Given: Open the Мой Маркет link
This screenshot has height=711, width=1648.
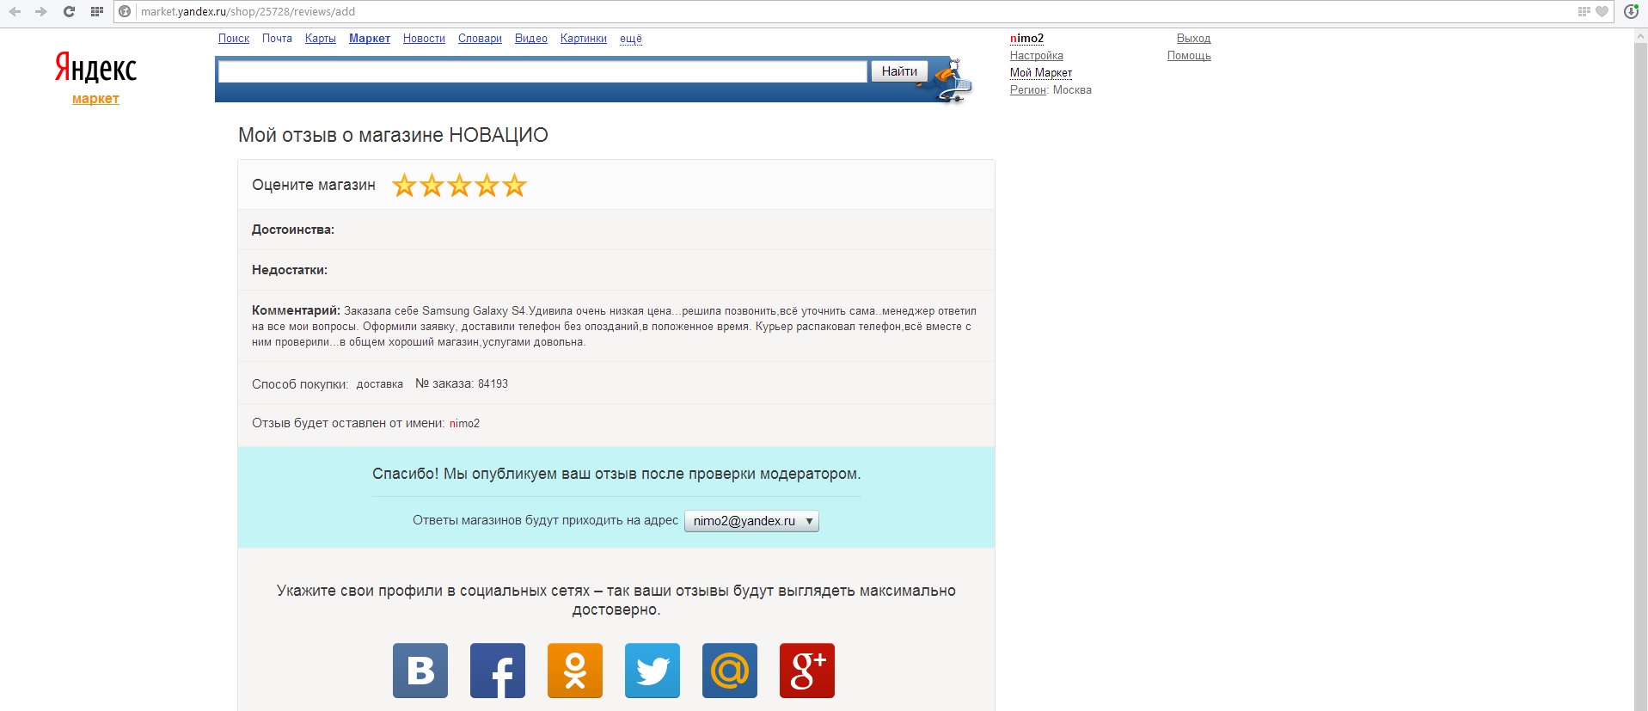Looking at the screenshot, I should 1041,73.
